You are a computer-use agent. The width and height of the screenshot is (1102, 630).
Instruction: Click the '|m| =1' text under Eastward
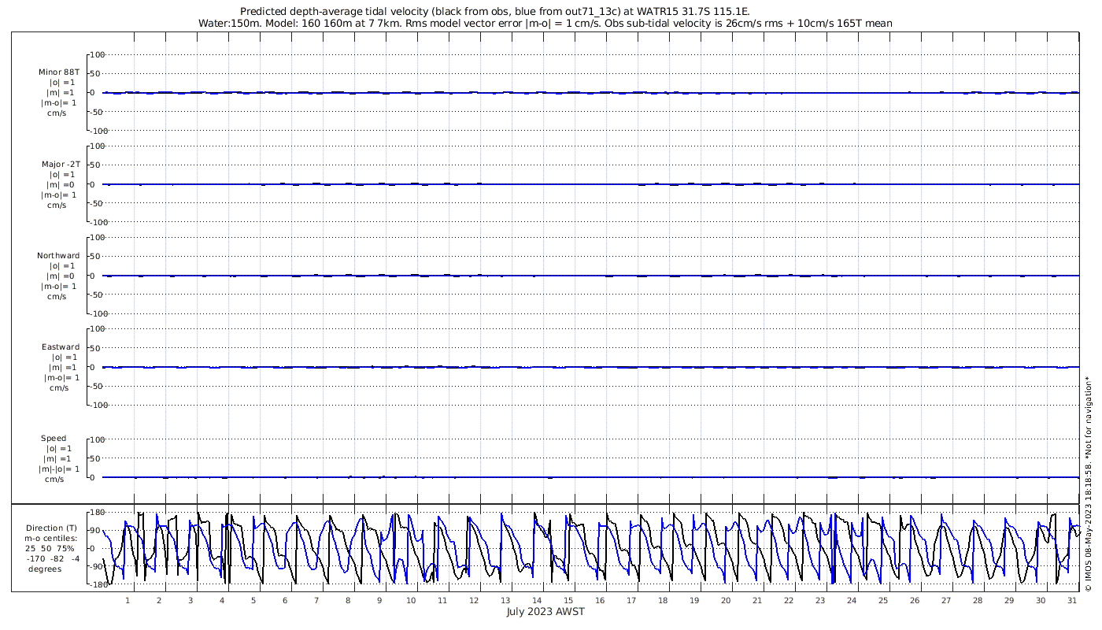tap(62, 368)
